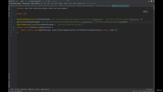Switch to the third editor tab with longest name

pos(49,6)
